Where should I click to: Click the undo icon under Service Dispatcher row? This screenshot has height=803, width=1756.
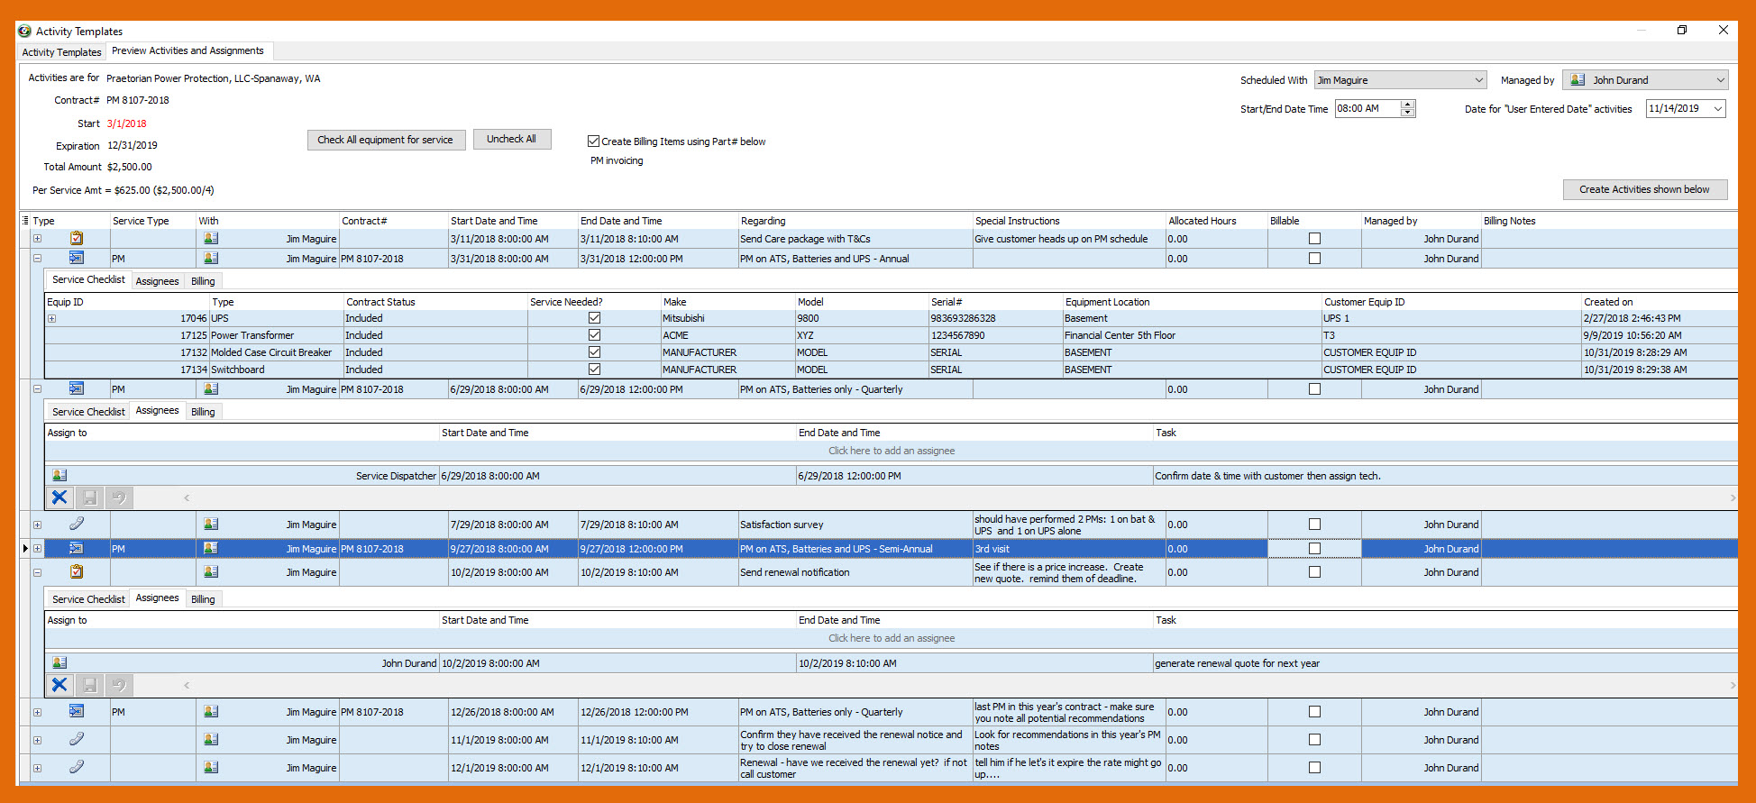pos(119,497)
